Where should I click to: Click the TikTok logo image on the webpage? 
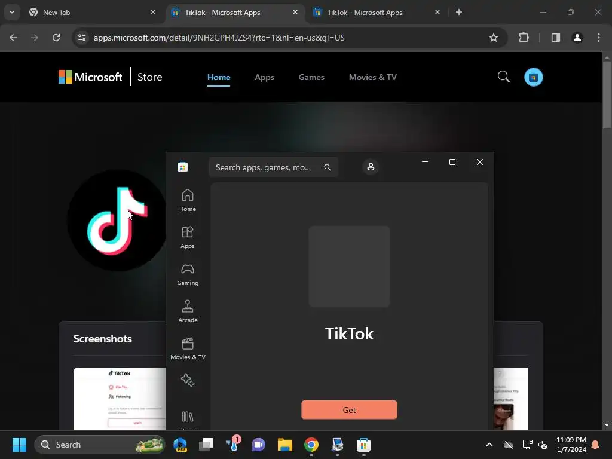[117, 221]
